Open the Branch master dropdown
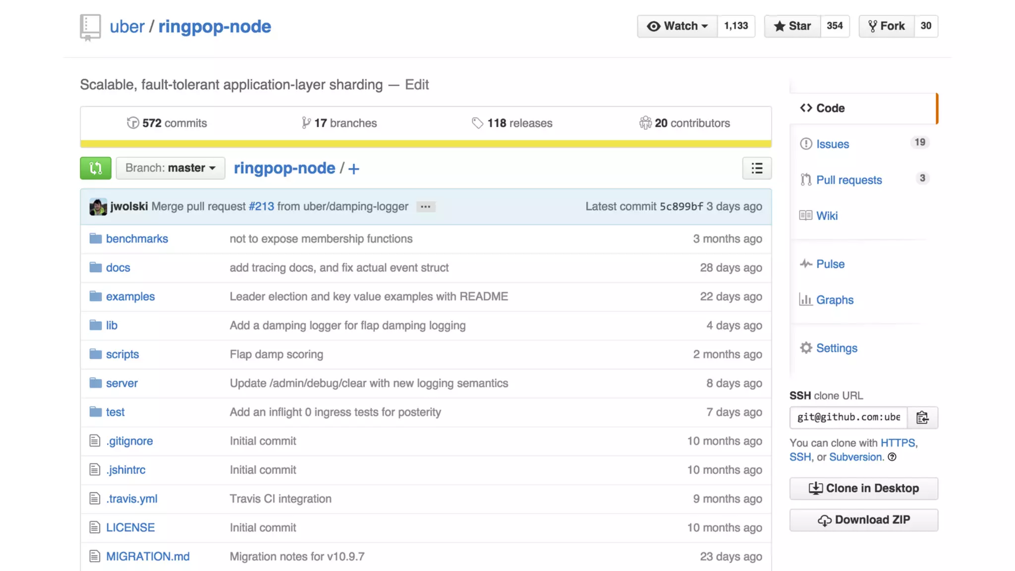Viewport: 1015px width, 571px height. point(170,168)
